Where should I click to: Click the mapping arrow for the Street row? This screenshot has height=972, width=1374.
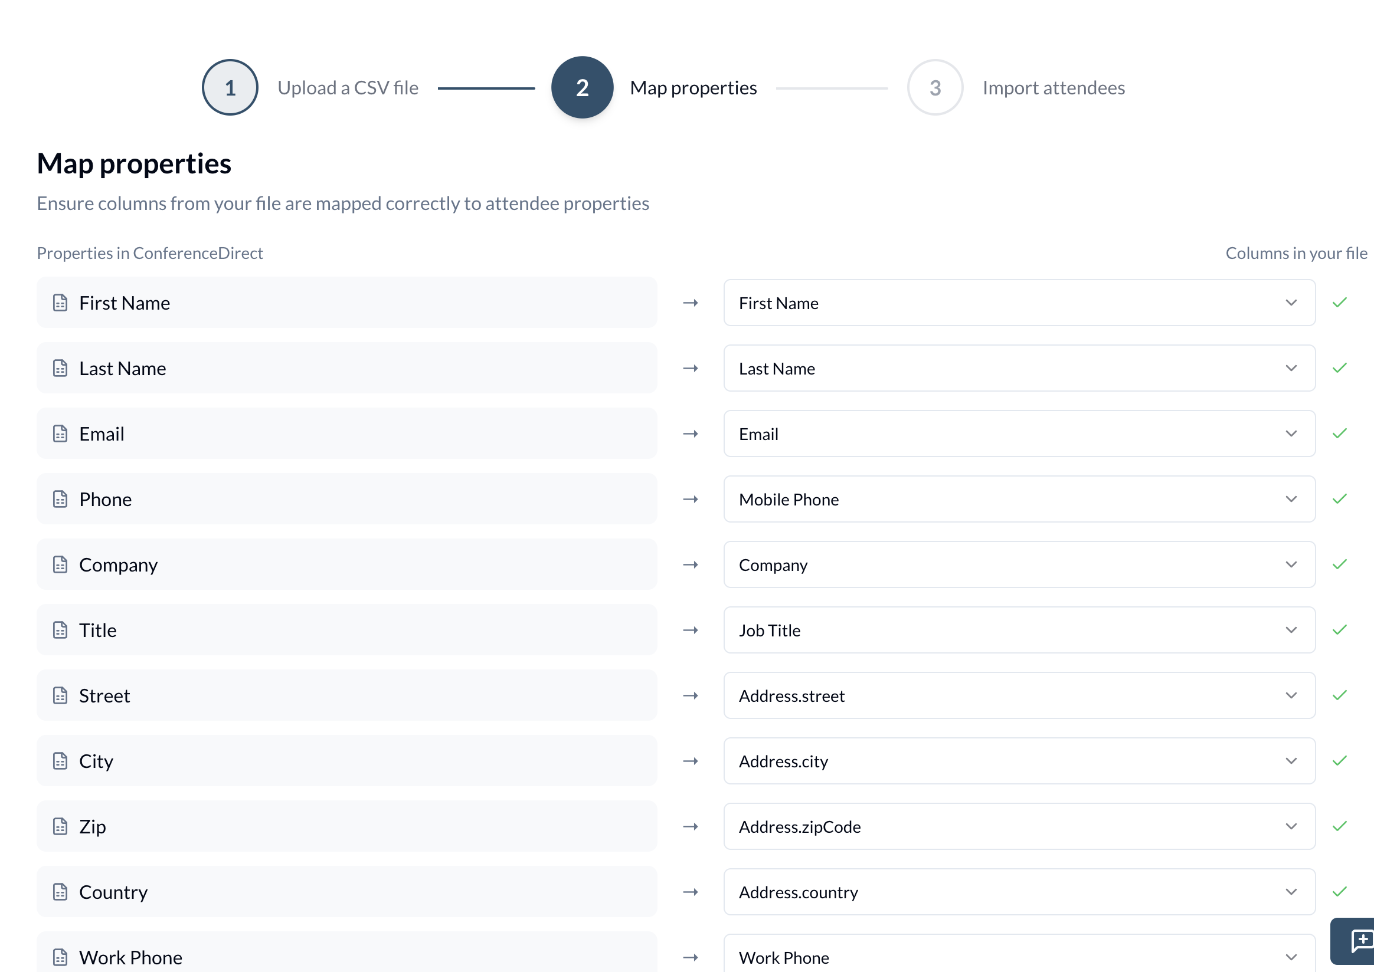(691, 695)
